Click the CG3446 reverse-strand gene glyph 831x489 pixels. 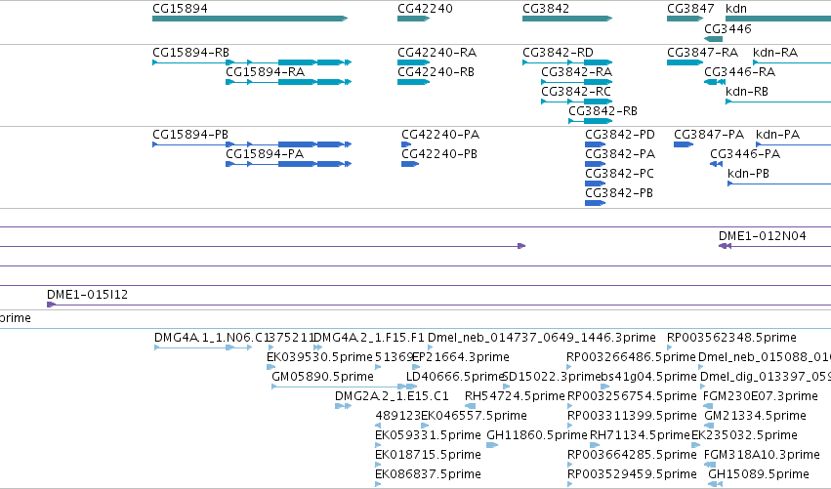[x=714, y=39]
